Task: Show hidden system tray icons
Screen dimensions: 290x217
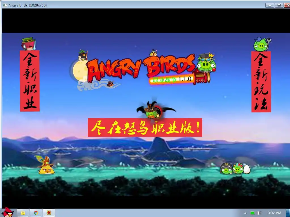Action: pyautogui.click(x=246, y=213)
